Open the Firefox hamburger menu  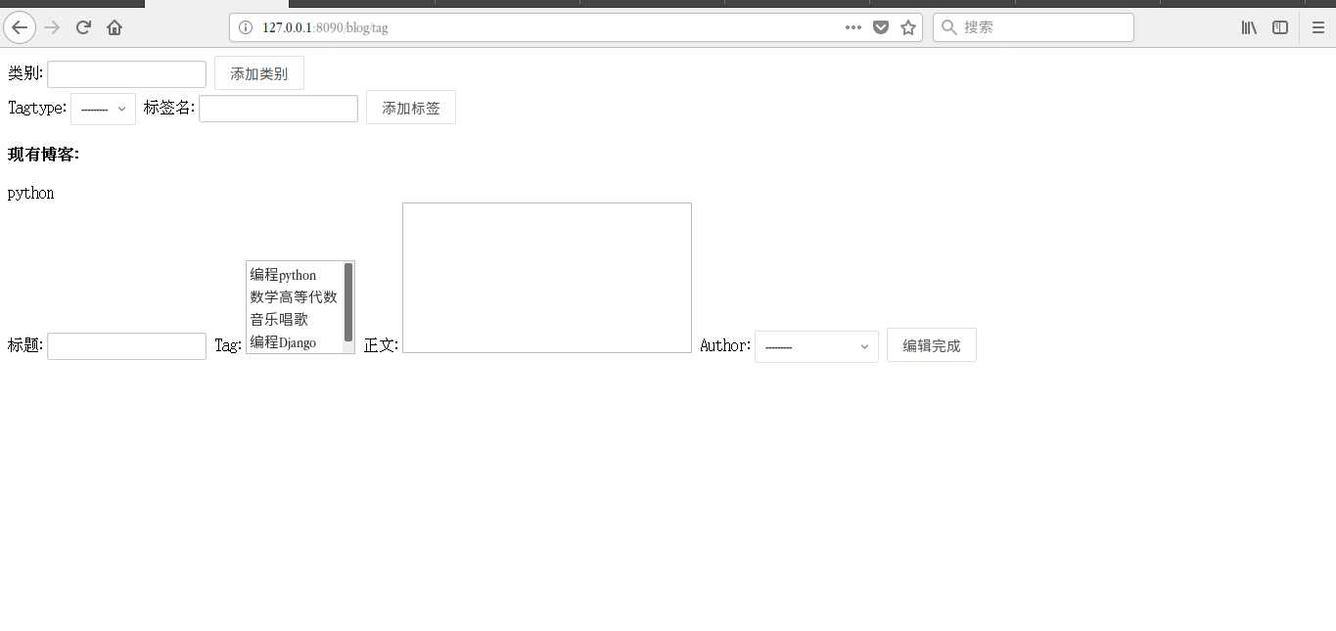[x=1317, y=27]
